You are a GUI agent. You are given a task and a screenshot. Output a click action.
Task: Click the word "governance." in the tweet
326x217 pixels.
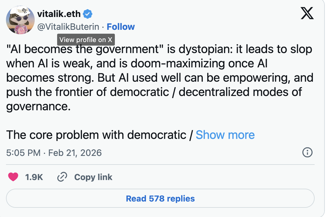tap(38, 106)
